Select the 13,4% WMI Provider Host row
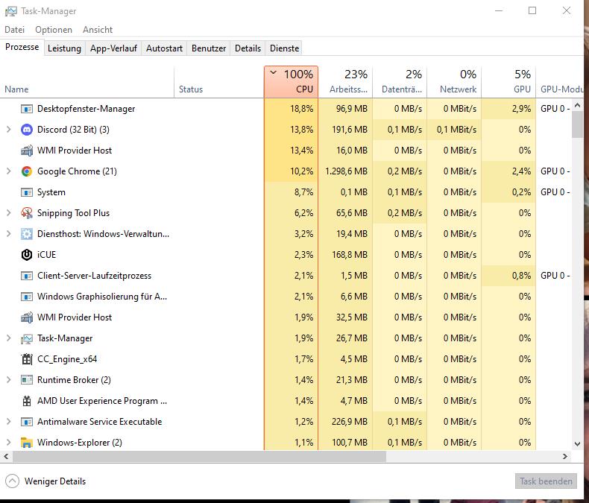The image size is (589, 503). pyautogui.click(x=286, y=151)
